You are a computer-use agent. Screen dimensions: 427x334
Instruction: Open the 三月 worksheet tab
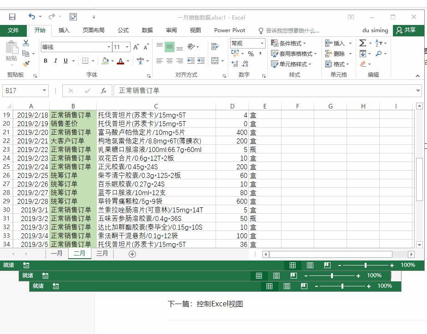click(102, 254)
